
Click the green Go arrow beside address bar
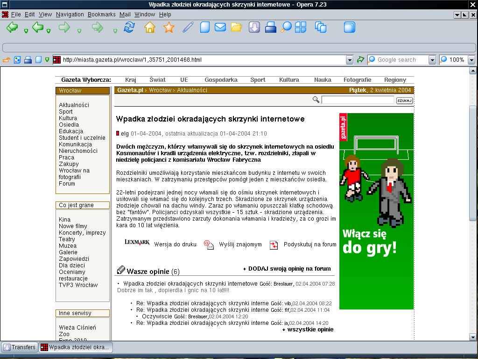pos(360,60)
